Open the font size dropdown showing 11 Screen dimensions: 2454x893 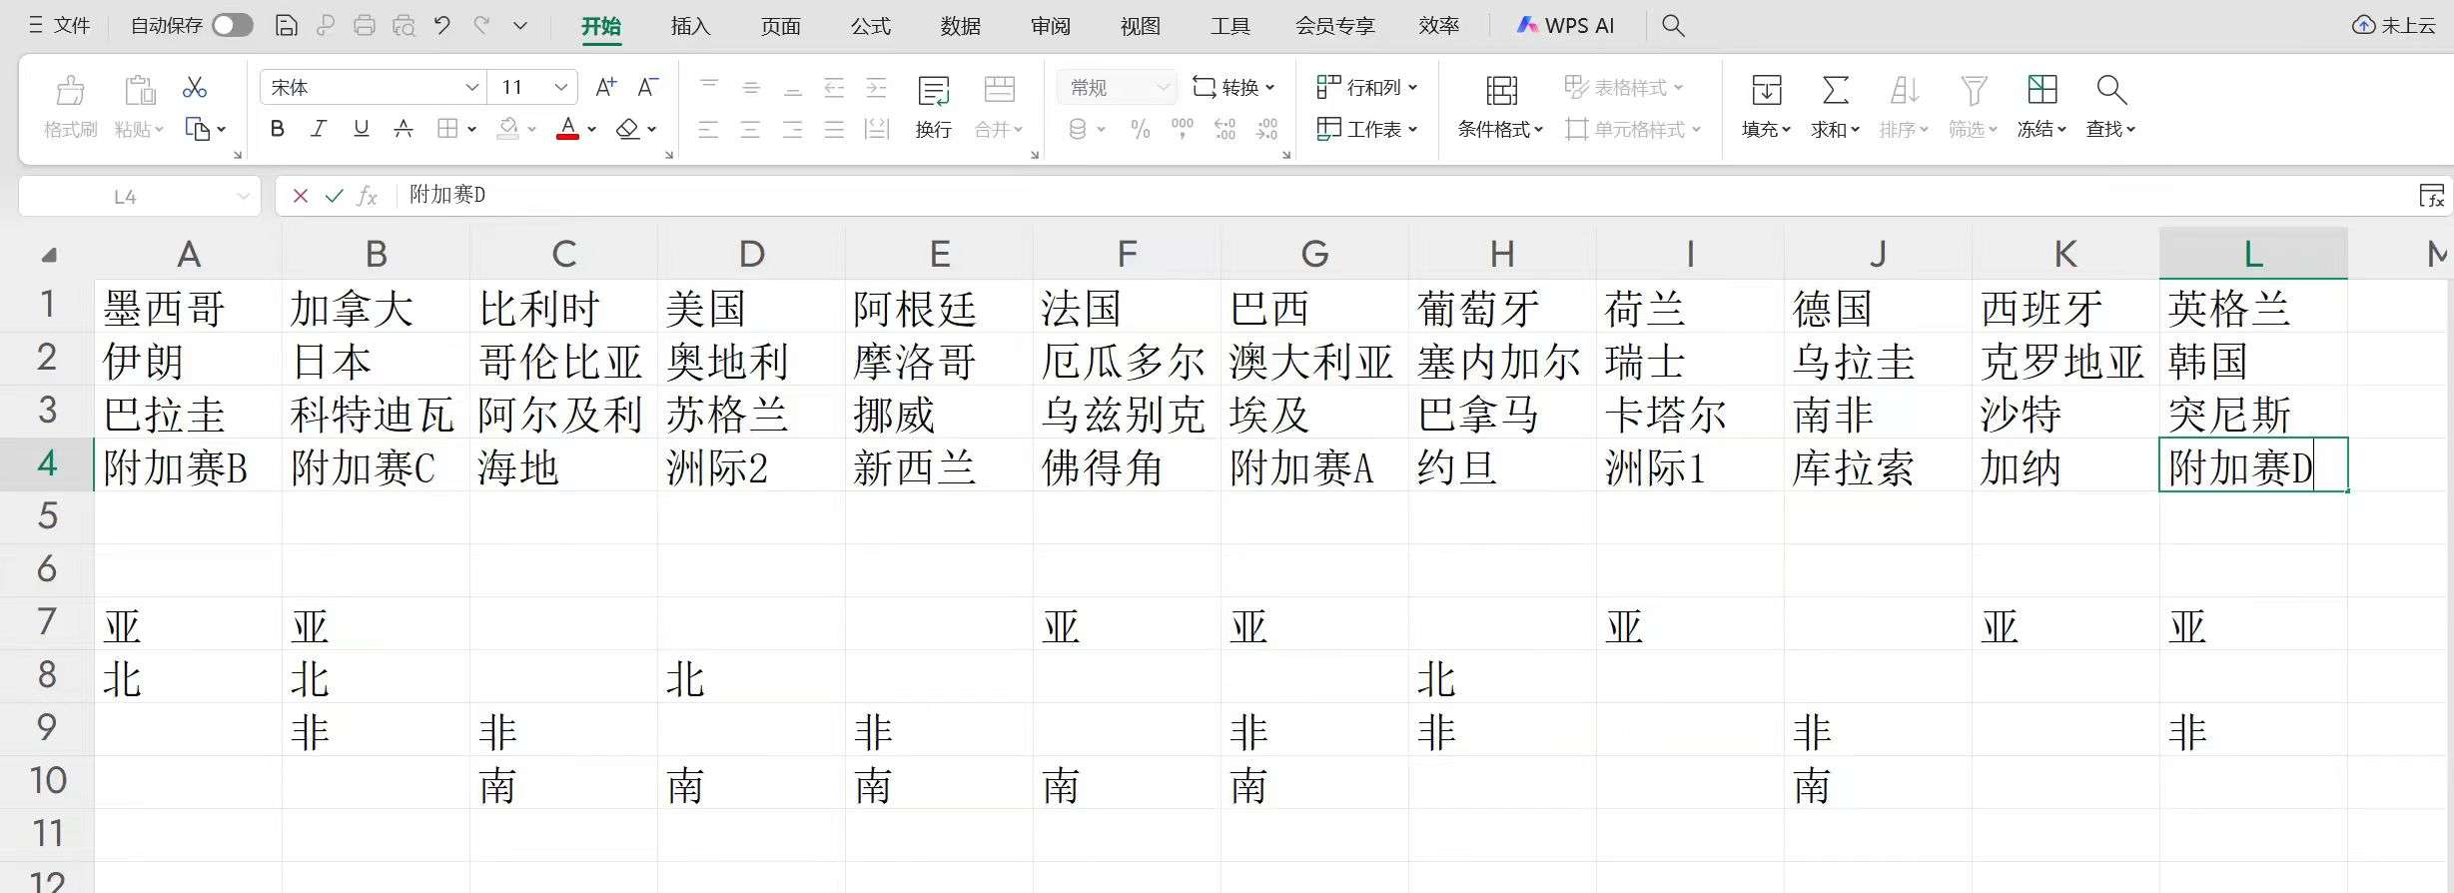pyautogui.click(x=561, y=88)
